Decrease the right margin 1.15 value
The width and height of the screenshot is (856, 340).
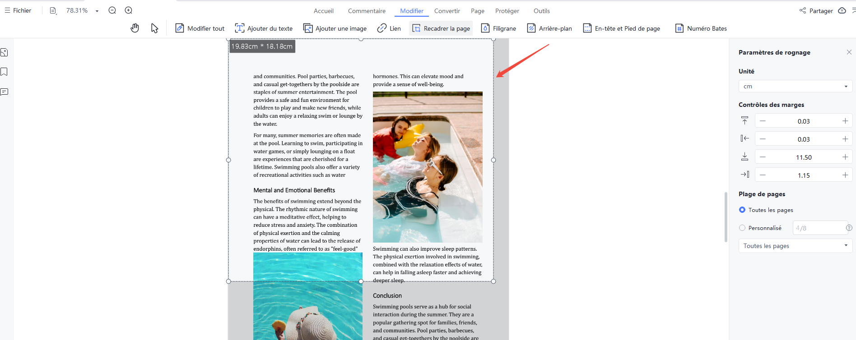[763, 175]
